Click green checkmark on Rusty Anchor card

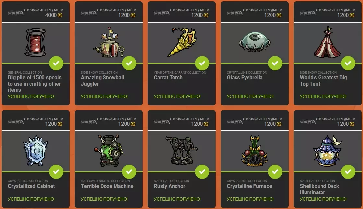click(202, 172)
